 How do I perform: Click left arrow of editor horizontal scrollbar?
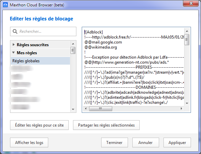click(86, 109)
